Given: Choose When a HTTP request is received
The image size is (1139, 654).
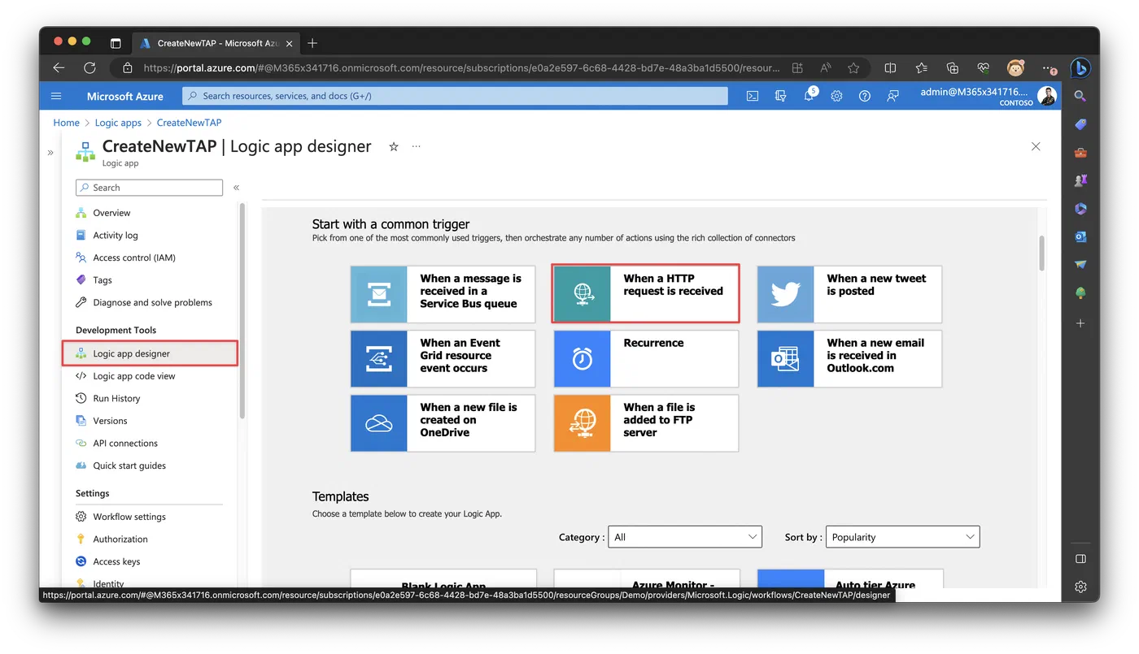Looking at the screenshot, I should pos(646,294).
